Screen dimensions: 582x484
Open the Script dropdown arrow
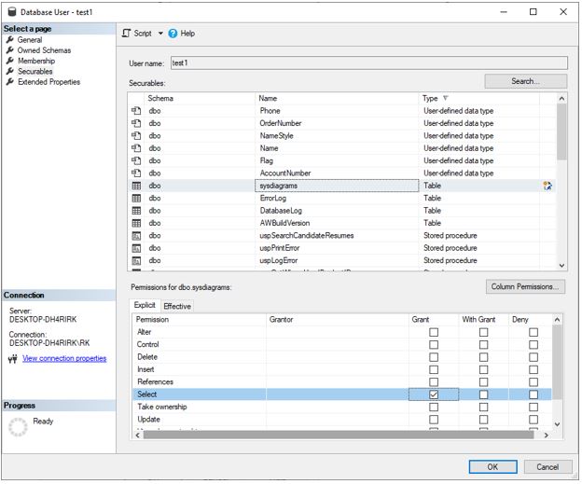[160, 34]
